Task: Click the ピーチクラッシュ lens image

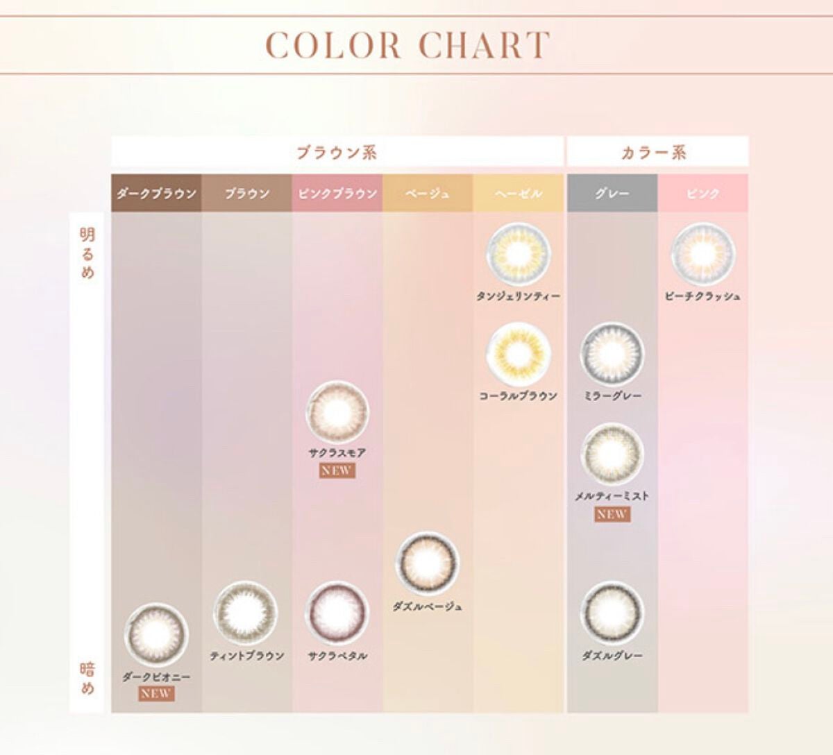Action: pos(702,254)
